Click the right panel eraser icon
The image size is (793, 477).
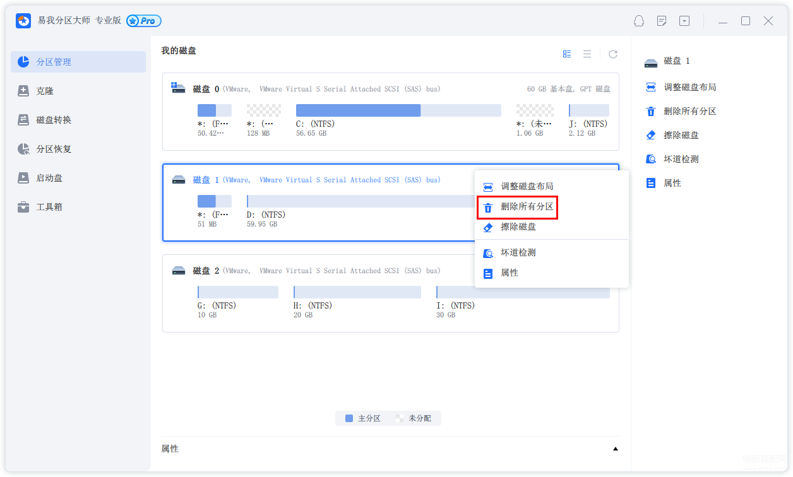[651, 135]
